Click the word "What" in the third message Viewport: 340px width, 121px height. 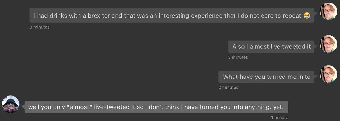(229, 77)
